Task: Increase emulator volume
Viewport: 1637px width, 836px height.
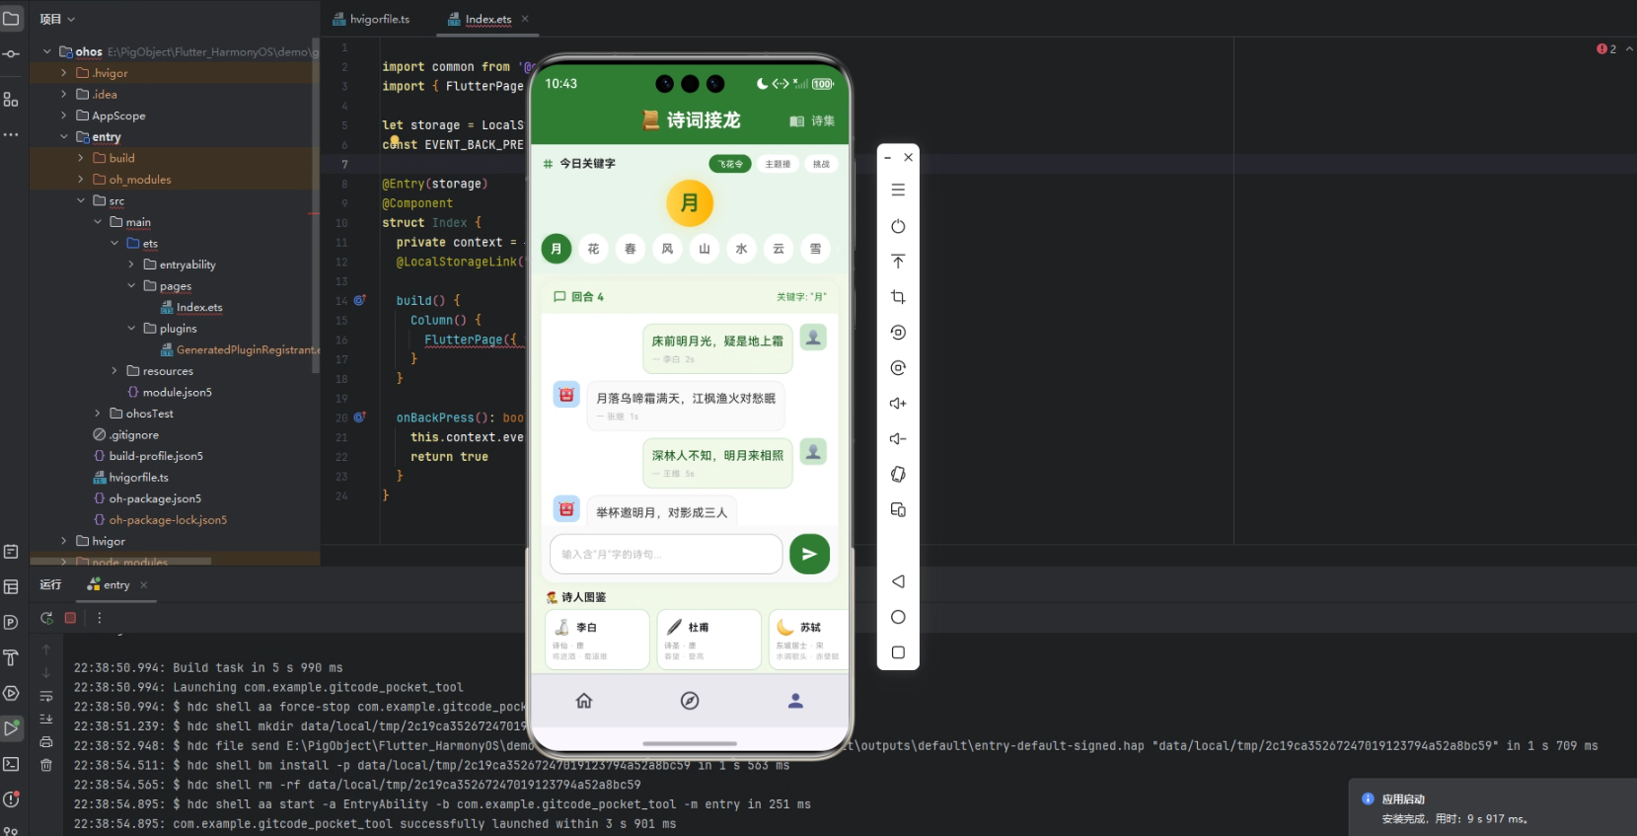Action: (898, 404)
